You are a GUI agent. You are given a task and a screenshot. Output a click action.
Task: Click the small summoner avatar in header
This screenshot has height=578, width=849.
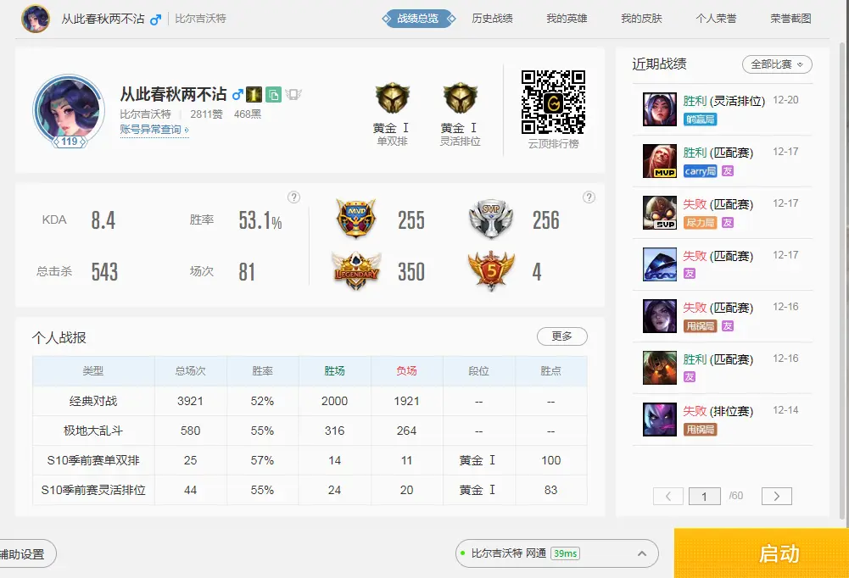(x=36, y=19)
